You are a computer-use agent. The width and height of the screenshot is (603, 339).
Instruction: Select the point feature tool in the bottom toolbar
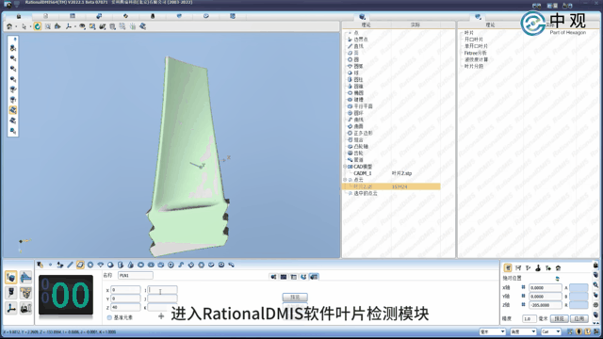(50, 265)
